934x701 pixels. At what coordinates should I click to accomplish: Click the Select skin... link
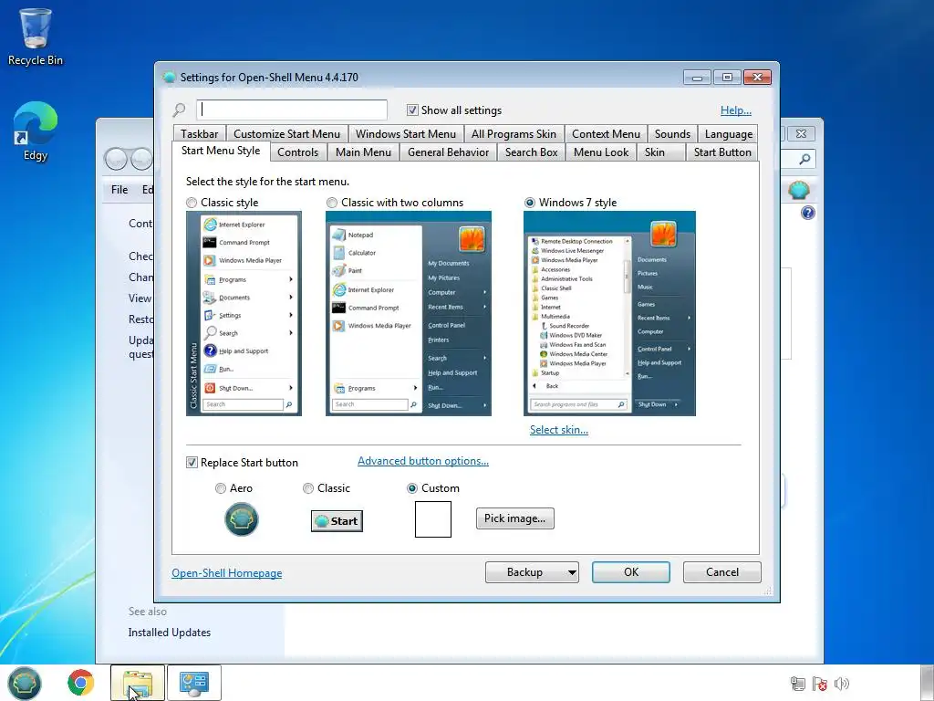tap(559, 430)
